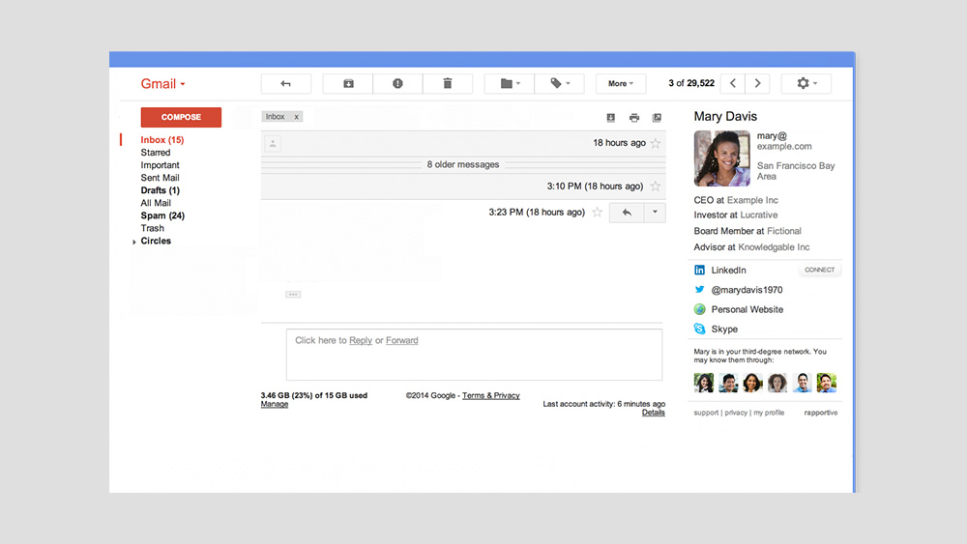Viewport: 967px width, 544px height.
Task: Toggle star on the first collapsed message
Action: coord(656,143)
